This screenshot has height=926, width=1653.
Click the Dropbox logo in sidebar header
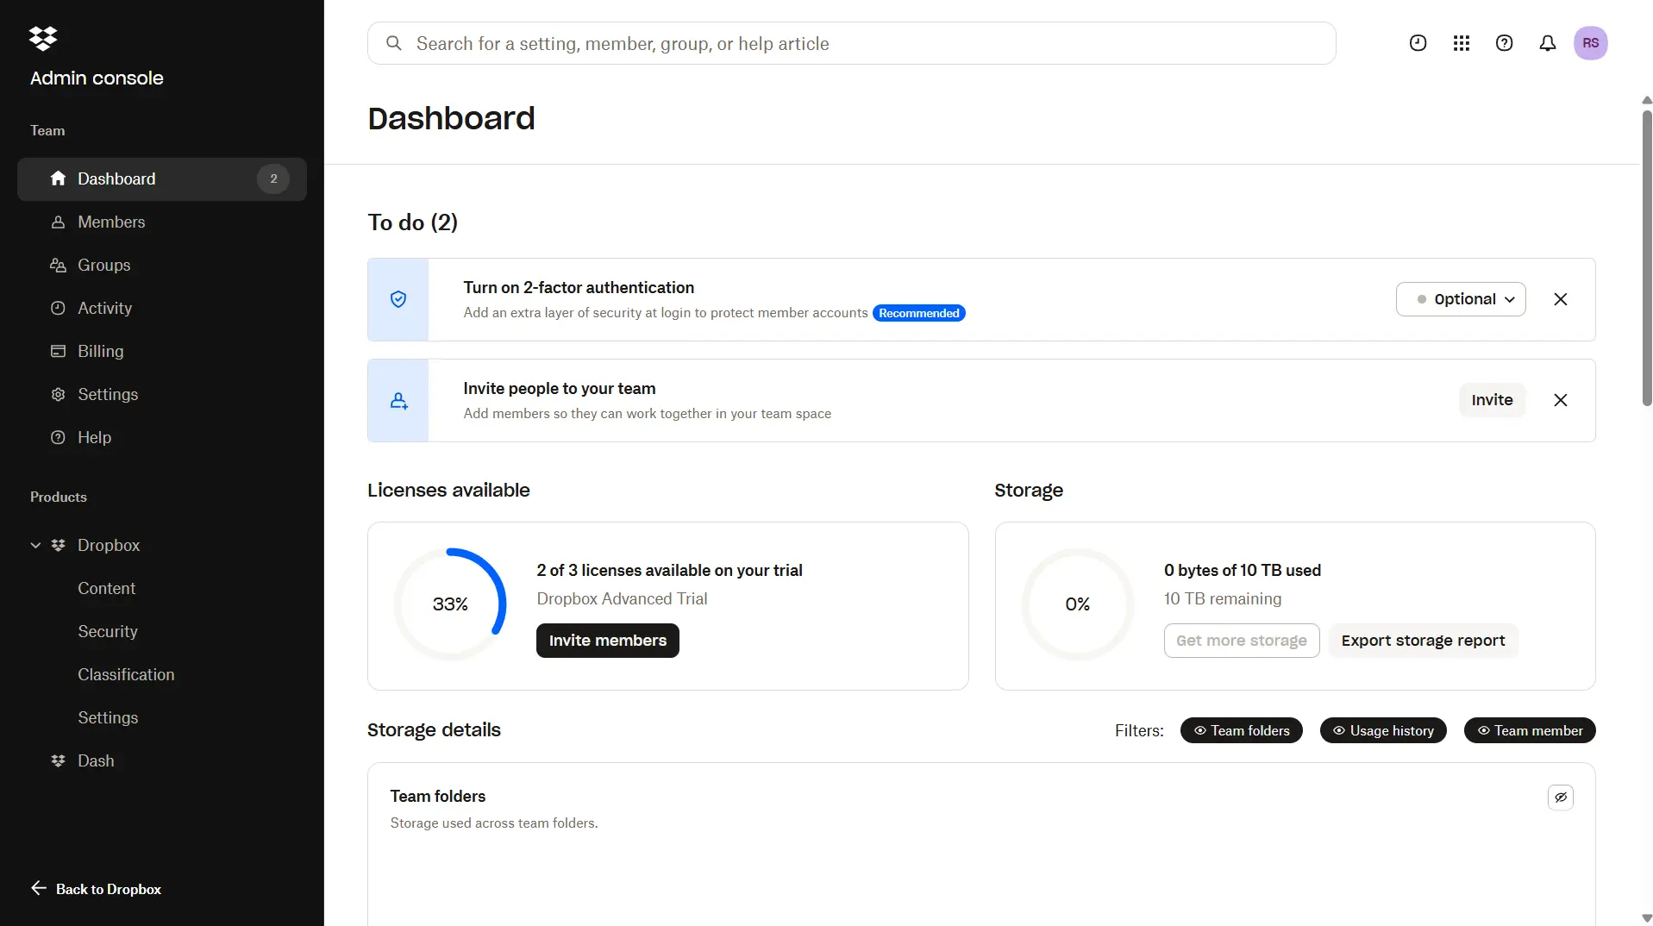(43, 38)
